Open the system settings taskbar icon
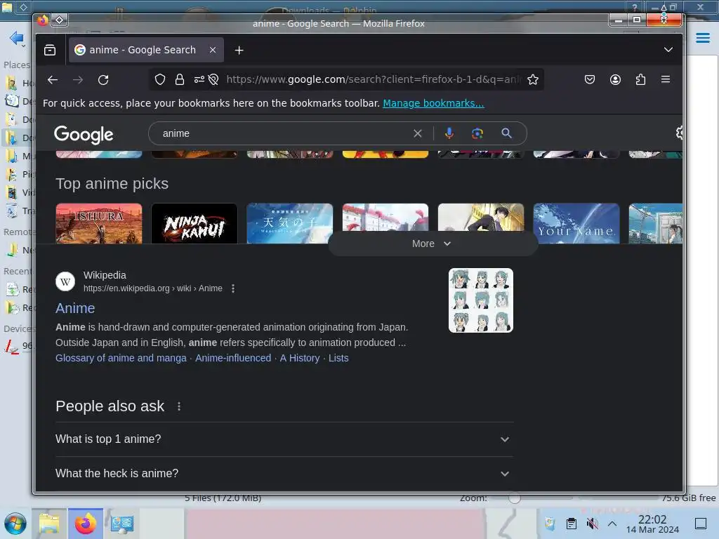The height and width of the screenshot is (539, 719). coord(122,524)
